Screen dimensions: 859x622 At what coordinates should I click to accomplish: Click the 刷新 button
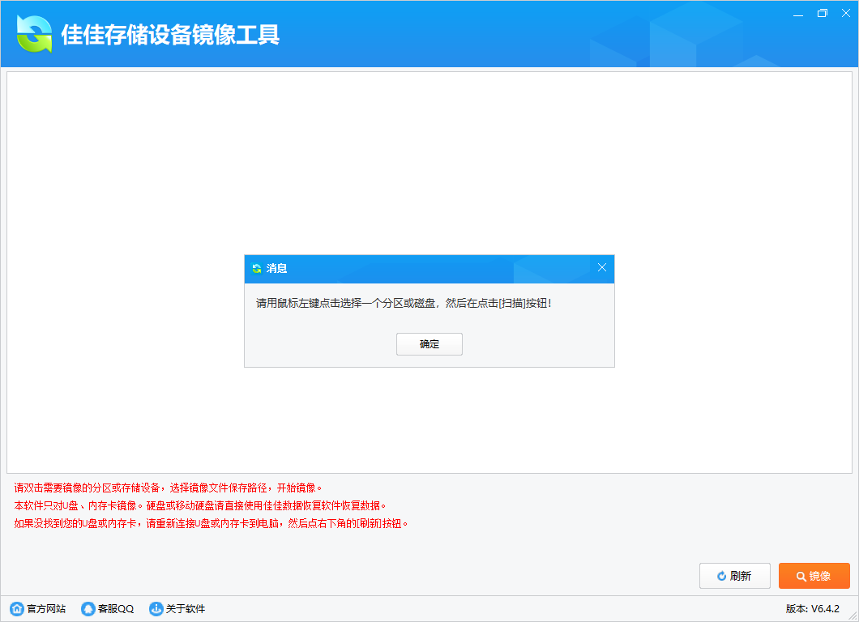point(734,576)
